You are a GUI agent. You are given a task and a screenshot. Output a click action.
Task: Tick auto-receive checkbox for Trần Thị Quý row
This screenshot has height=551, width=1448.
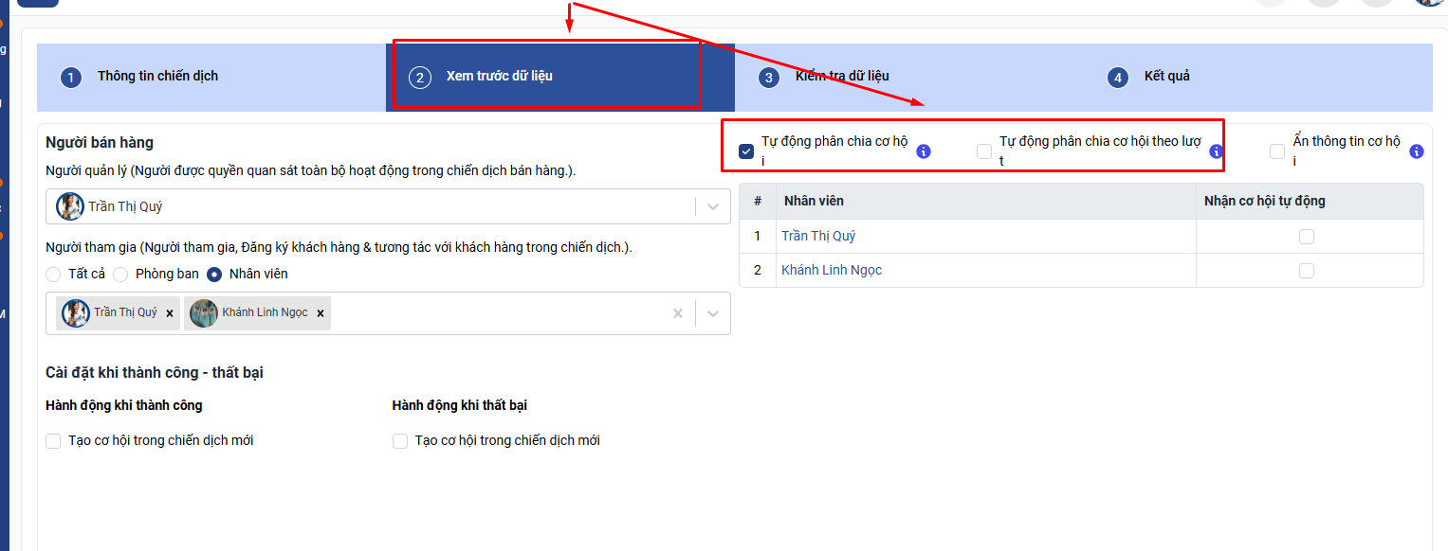pos(1307,237)
